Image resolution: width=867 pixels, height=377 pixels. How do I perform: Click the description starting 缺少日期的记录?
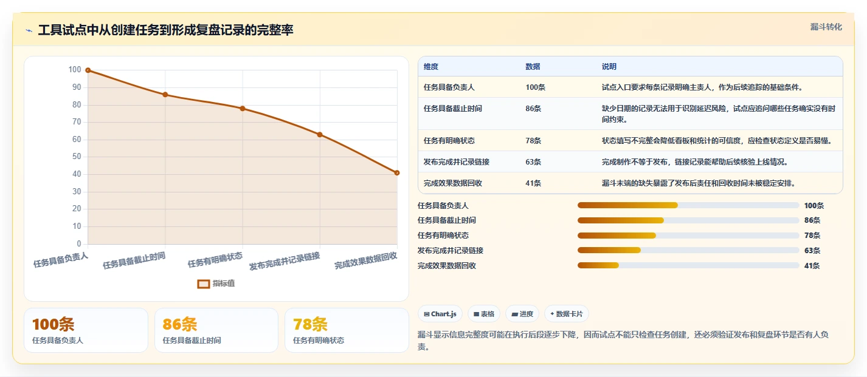tap(719, 114)
